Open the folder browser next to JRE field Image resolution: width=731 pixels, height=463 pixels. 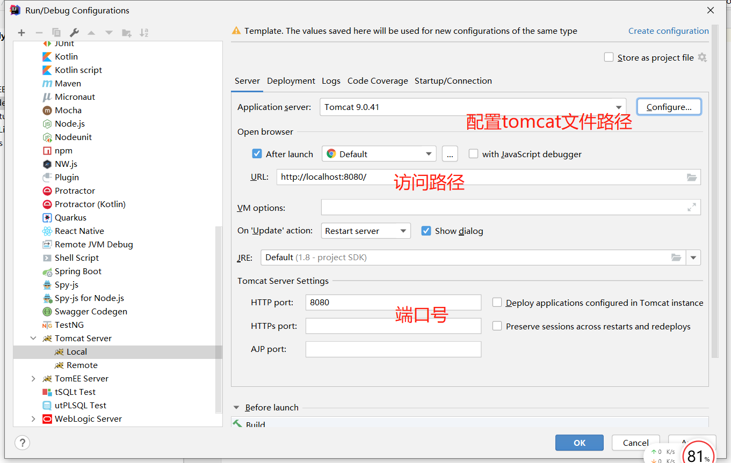click(676, 258)
